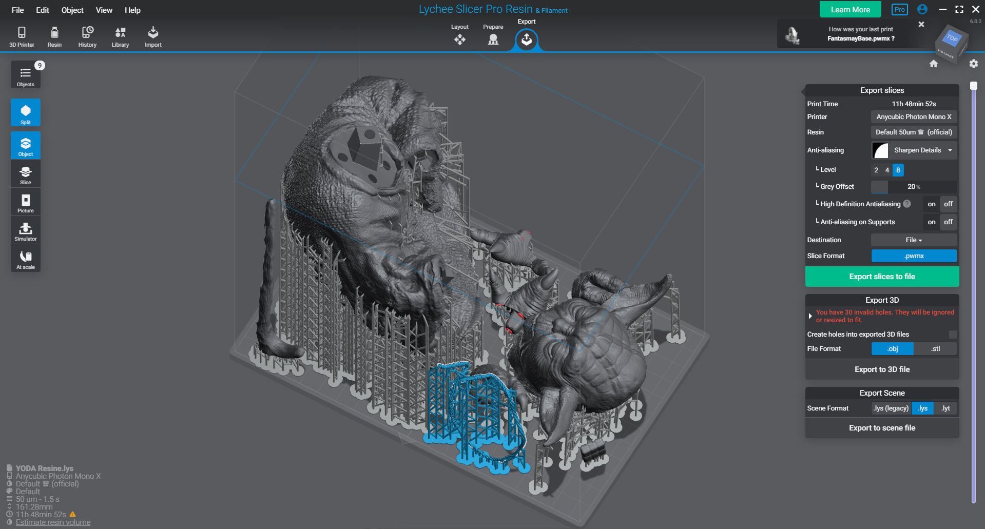Viewport: 985px width, 529px height.
Task: Select .obj file format
Action: tap(893, 349)
